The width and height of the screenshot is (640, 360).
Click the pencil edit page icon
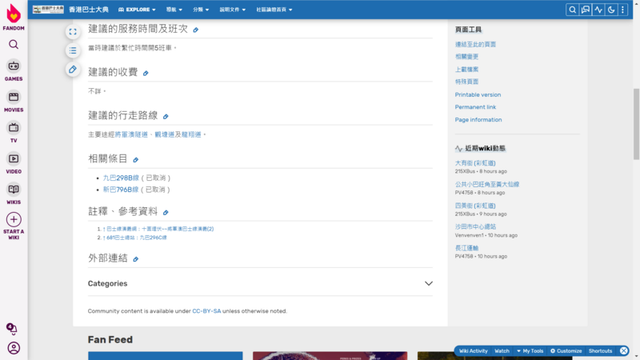click(x=73, y=70)
